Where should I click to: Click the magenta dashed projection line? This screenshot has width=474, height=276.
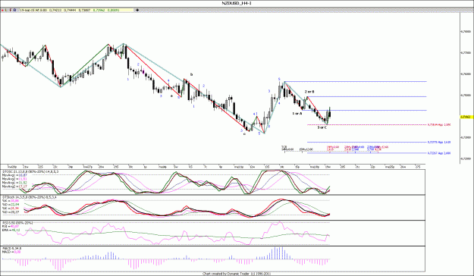(367, 124)
